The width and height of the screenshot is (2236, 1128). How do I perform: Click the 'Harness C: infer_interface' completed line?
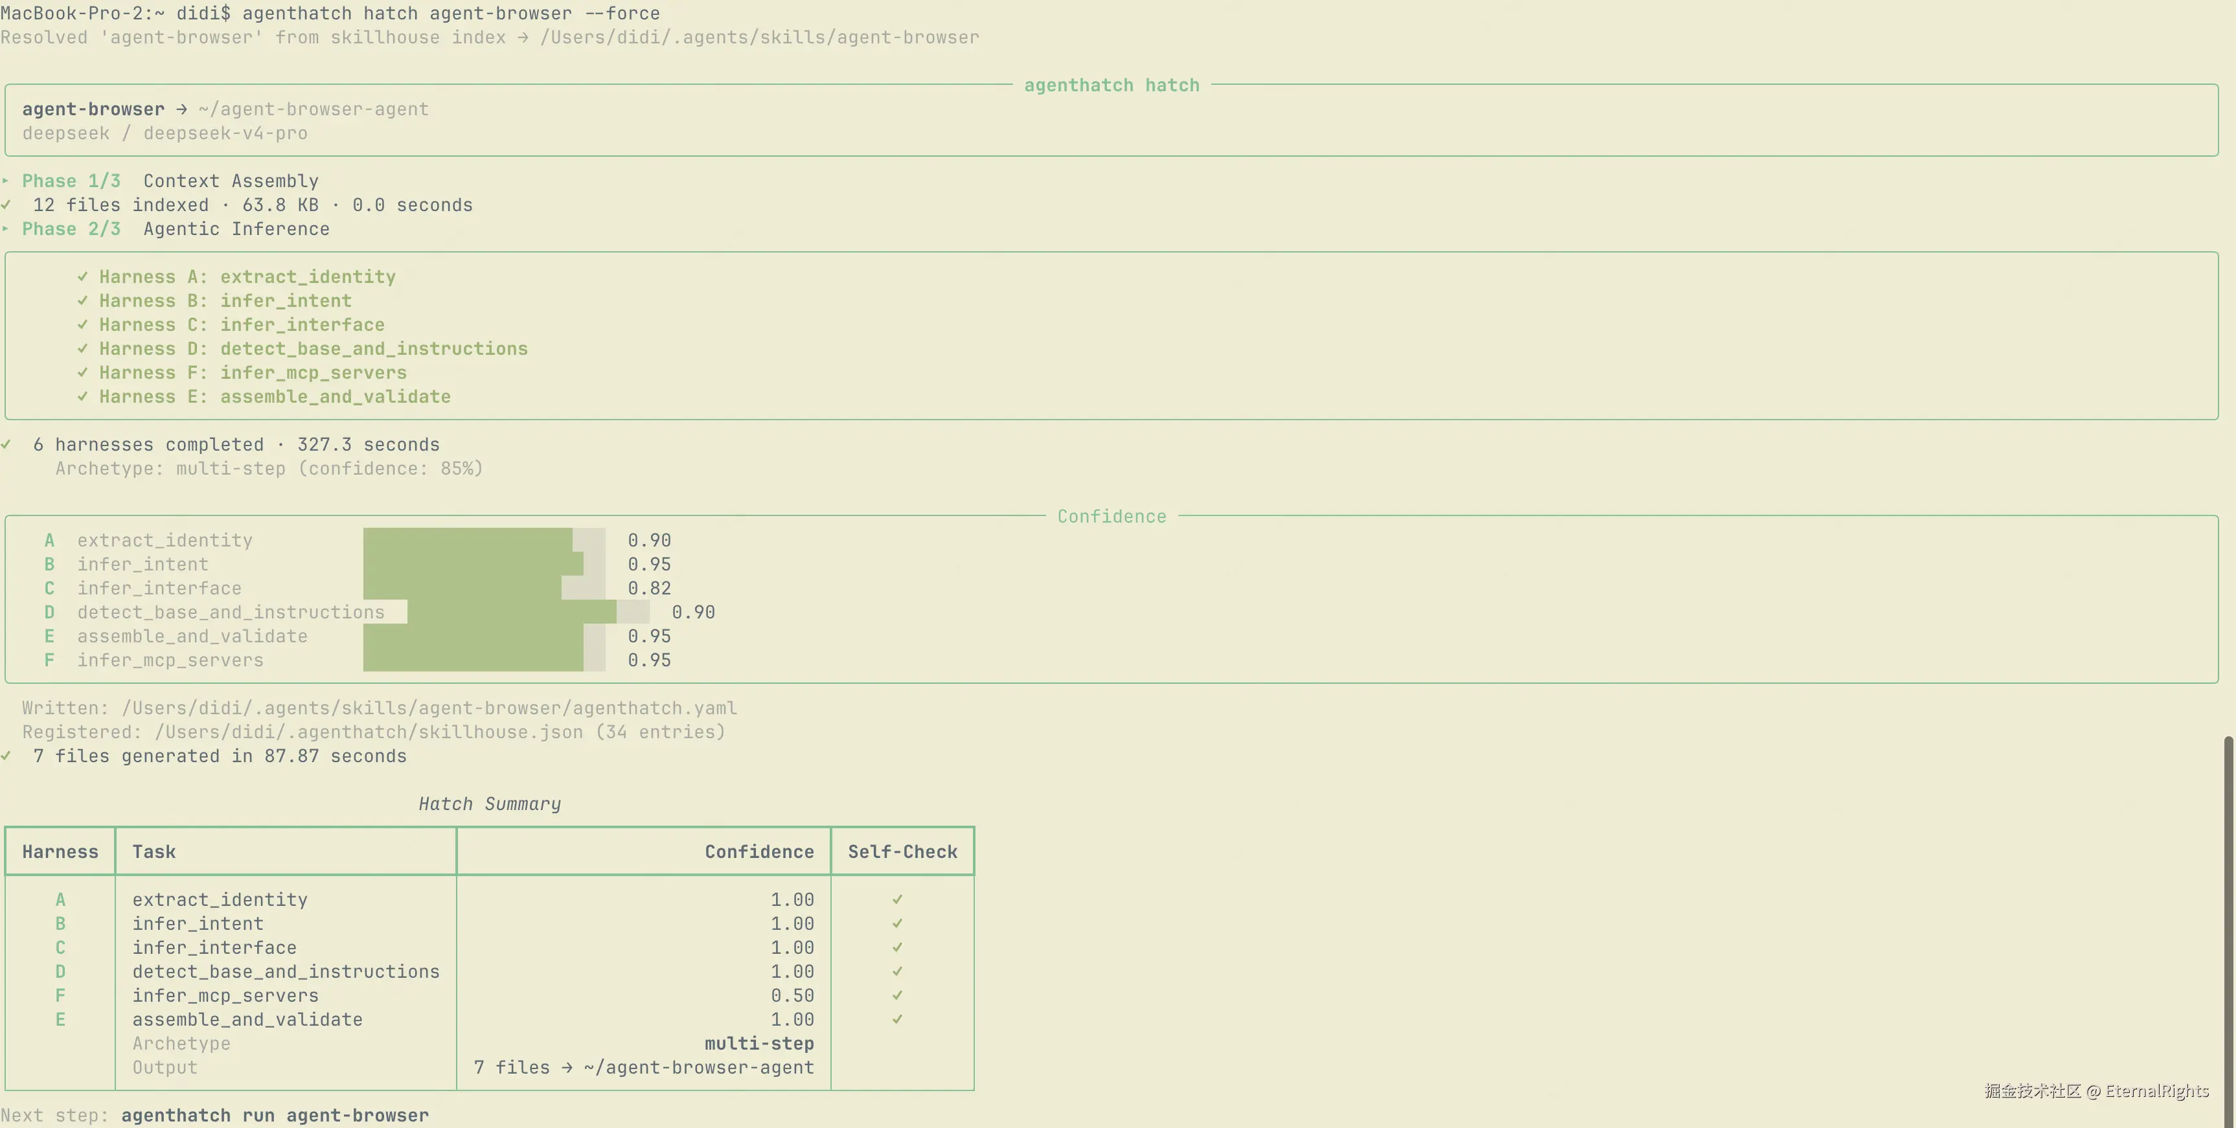242,324
